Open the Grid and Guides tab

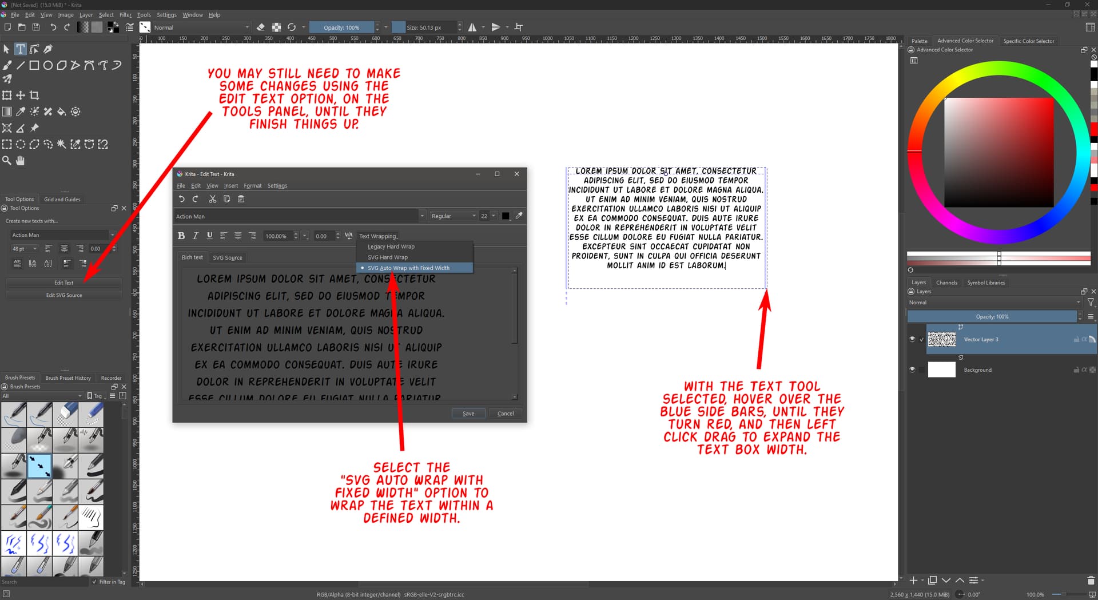click(x=62, y=200)
